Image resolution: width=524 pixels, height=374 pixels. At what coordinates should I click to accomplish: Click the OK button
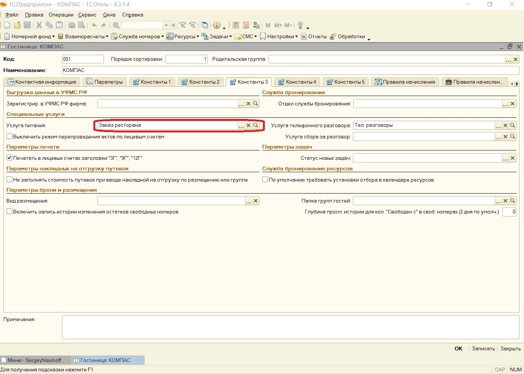point(458,348)
